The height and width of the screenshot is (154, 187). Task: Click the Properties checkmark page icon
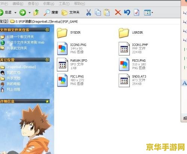point(137,12)
